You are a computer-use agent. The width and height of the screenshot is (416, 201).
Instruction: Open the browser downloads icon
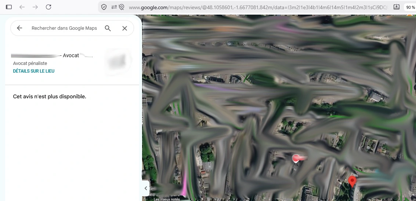point(397,7)
